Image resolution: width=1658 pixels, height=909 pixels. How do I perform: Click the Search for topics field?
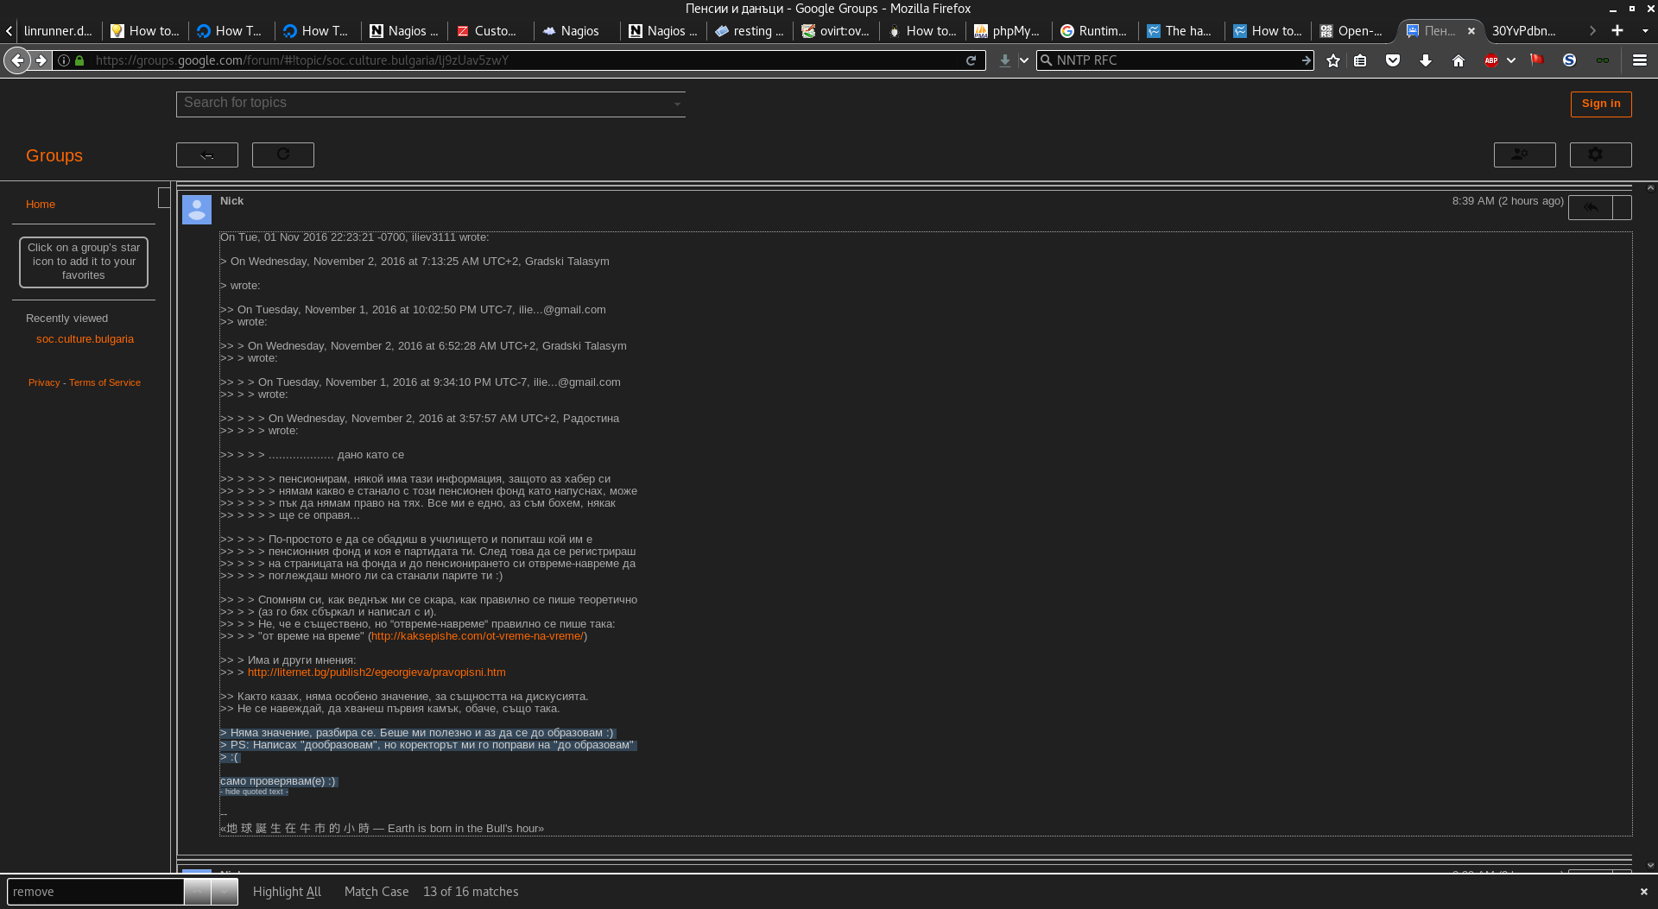pos(430,104)
